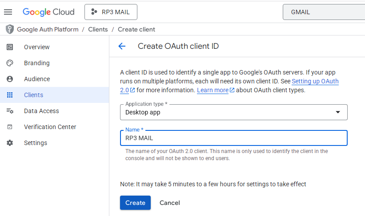
Task: Click the Settings gear icon
Action: (10, 143)
